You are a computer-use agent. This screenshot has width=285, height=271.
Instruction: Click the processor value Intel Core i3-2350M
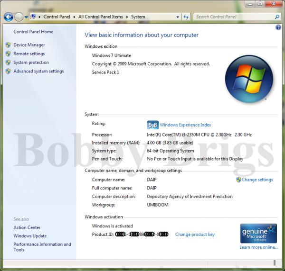point(199,135)
